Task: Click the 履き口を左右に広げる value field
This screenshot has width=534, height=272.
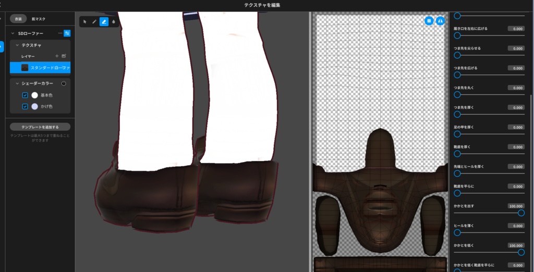Action: (516, 29)
